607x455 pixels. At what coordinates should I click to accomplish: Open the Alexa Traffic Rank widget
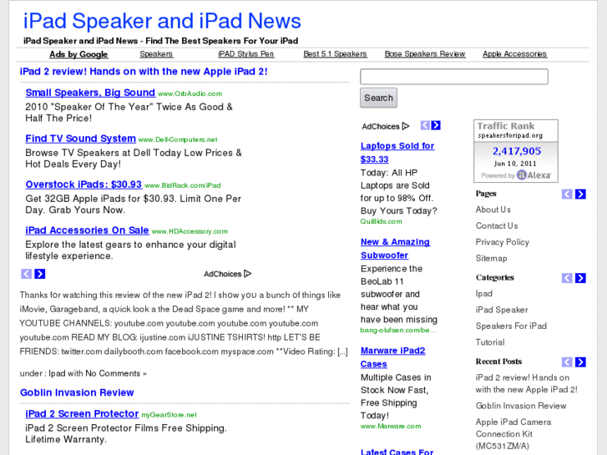point(516,150)
